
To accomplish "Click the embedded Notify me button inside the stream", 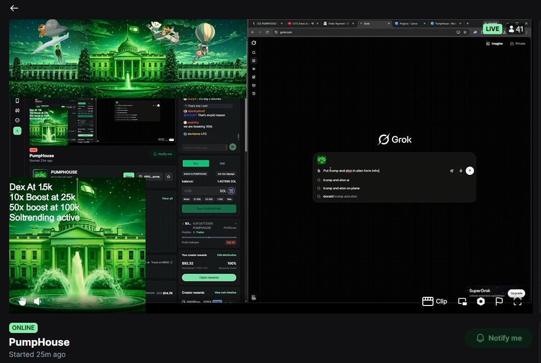I will click(x=162, y=154).
